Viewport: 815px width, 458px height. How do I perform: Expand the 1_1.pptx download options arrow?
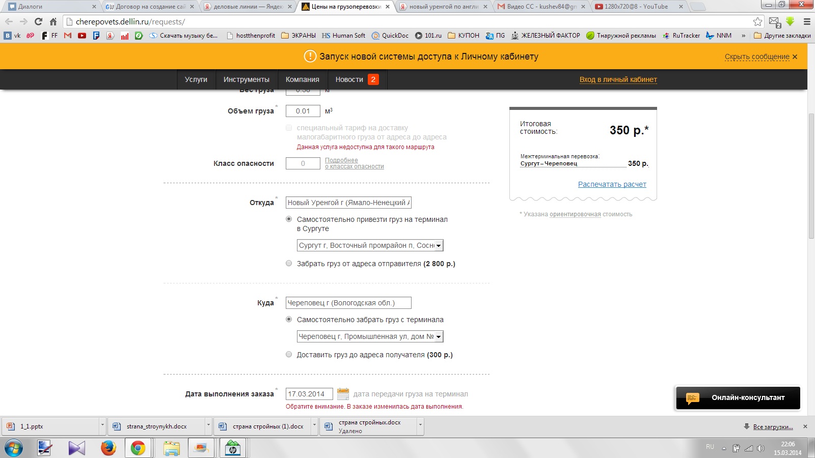(x=102, y=426)
